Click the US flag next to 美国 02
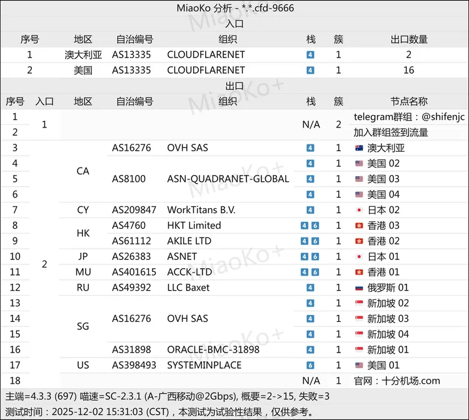Screen dimensions: 469x420 pyautogui.click(x=358, y=164)
